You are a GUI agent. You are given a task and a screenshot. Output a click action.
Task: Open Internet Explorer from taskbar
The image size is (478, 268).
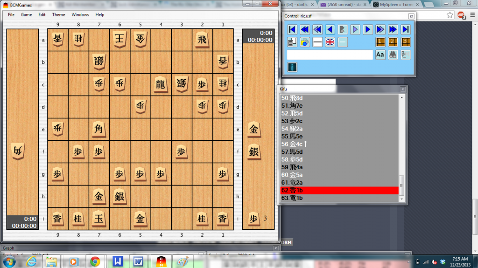pyautogui.click(x=31, y=261)
